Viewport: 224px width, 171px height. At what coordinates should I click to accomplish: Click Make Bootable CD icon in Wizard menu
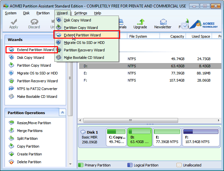click(x=59, y=58)
